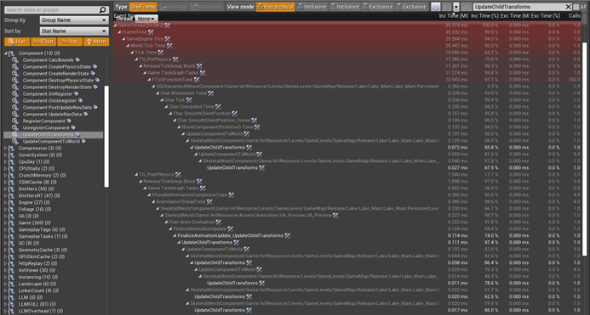Toggle the Mem stat filter
The height and width of the screenshot is (315, 590).
click(96, 42)
